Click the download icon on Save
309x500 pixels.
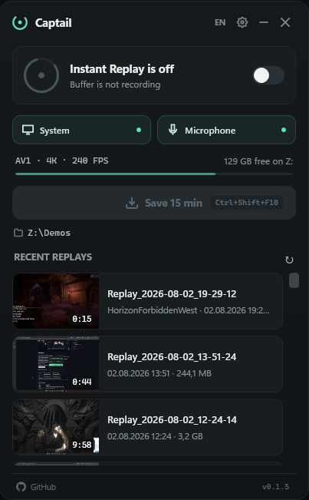click(x=132, y=203)
